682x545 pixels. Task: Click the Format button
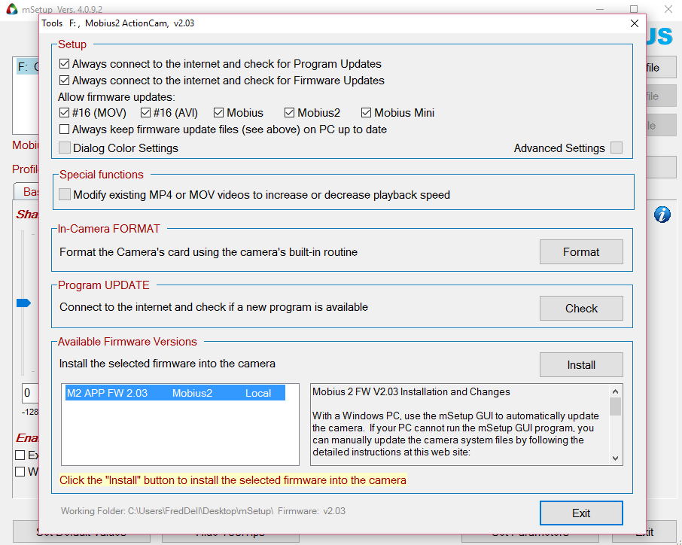(x=581, y=252)
